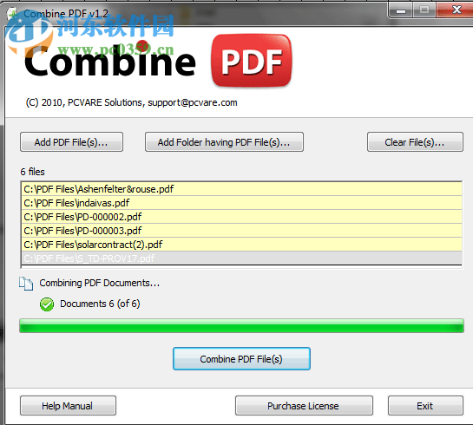
Task: Click the '6 files' count label
Action: coord(33,172)
